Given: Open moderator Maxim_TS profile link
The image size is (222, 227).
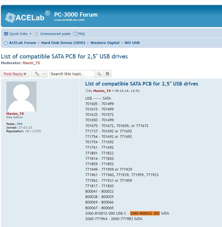Looking at the screenshot, I should pyautogui.click(x=31, y=63).
